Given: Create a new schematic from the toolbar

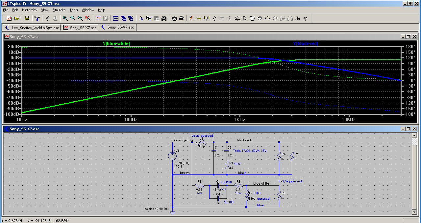Looking at the screenshot, I should click(9, 18).
